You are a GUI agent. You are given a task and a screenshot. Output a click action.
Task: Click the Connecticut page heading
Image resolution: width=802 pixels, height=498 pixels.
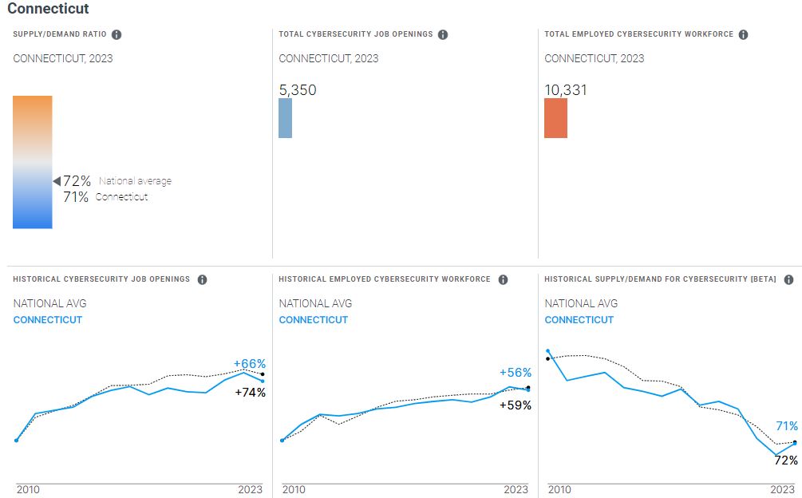[x=48, y=9]
